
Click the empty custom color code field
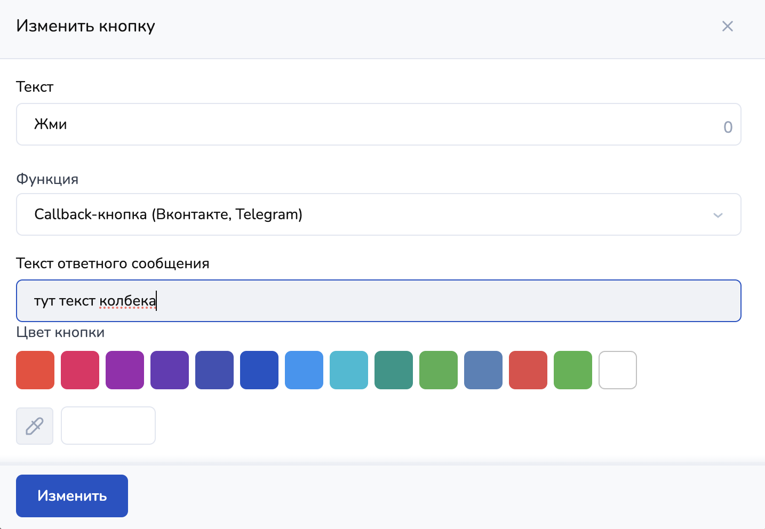coord(108,426)
